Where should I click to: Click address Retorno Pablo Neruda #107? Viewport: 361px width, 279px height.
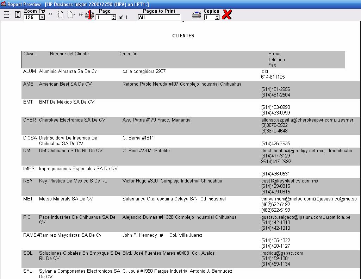[150, 84]
